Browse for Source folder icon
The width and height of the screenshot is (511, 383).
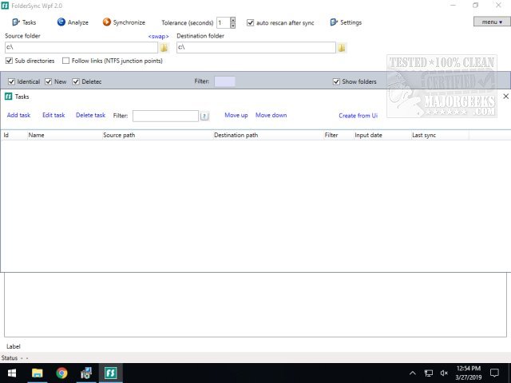click(x=164, y=48)
